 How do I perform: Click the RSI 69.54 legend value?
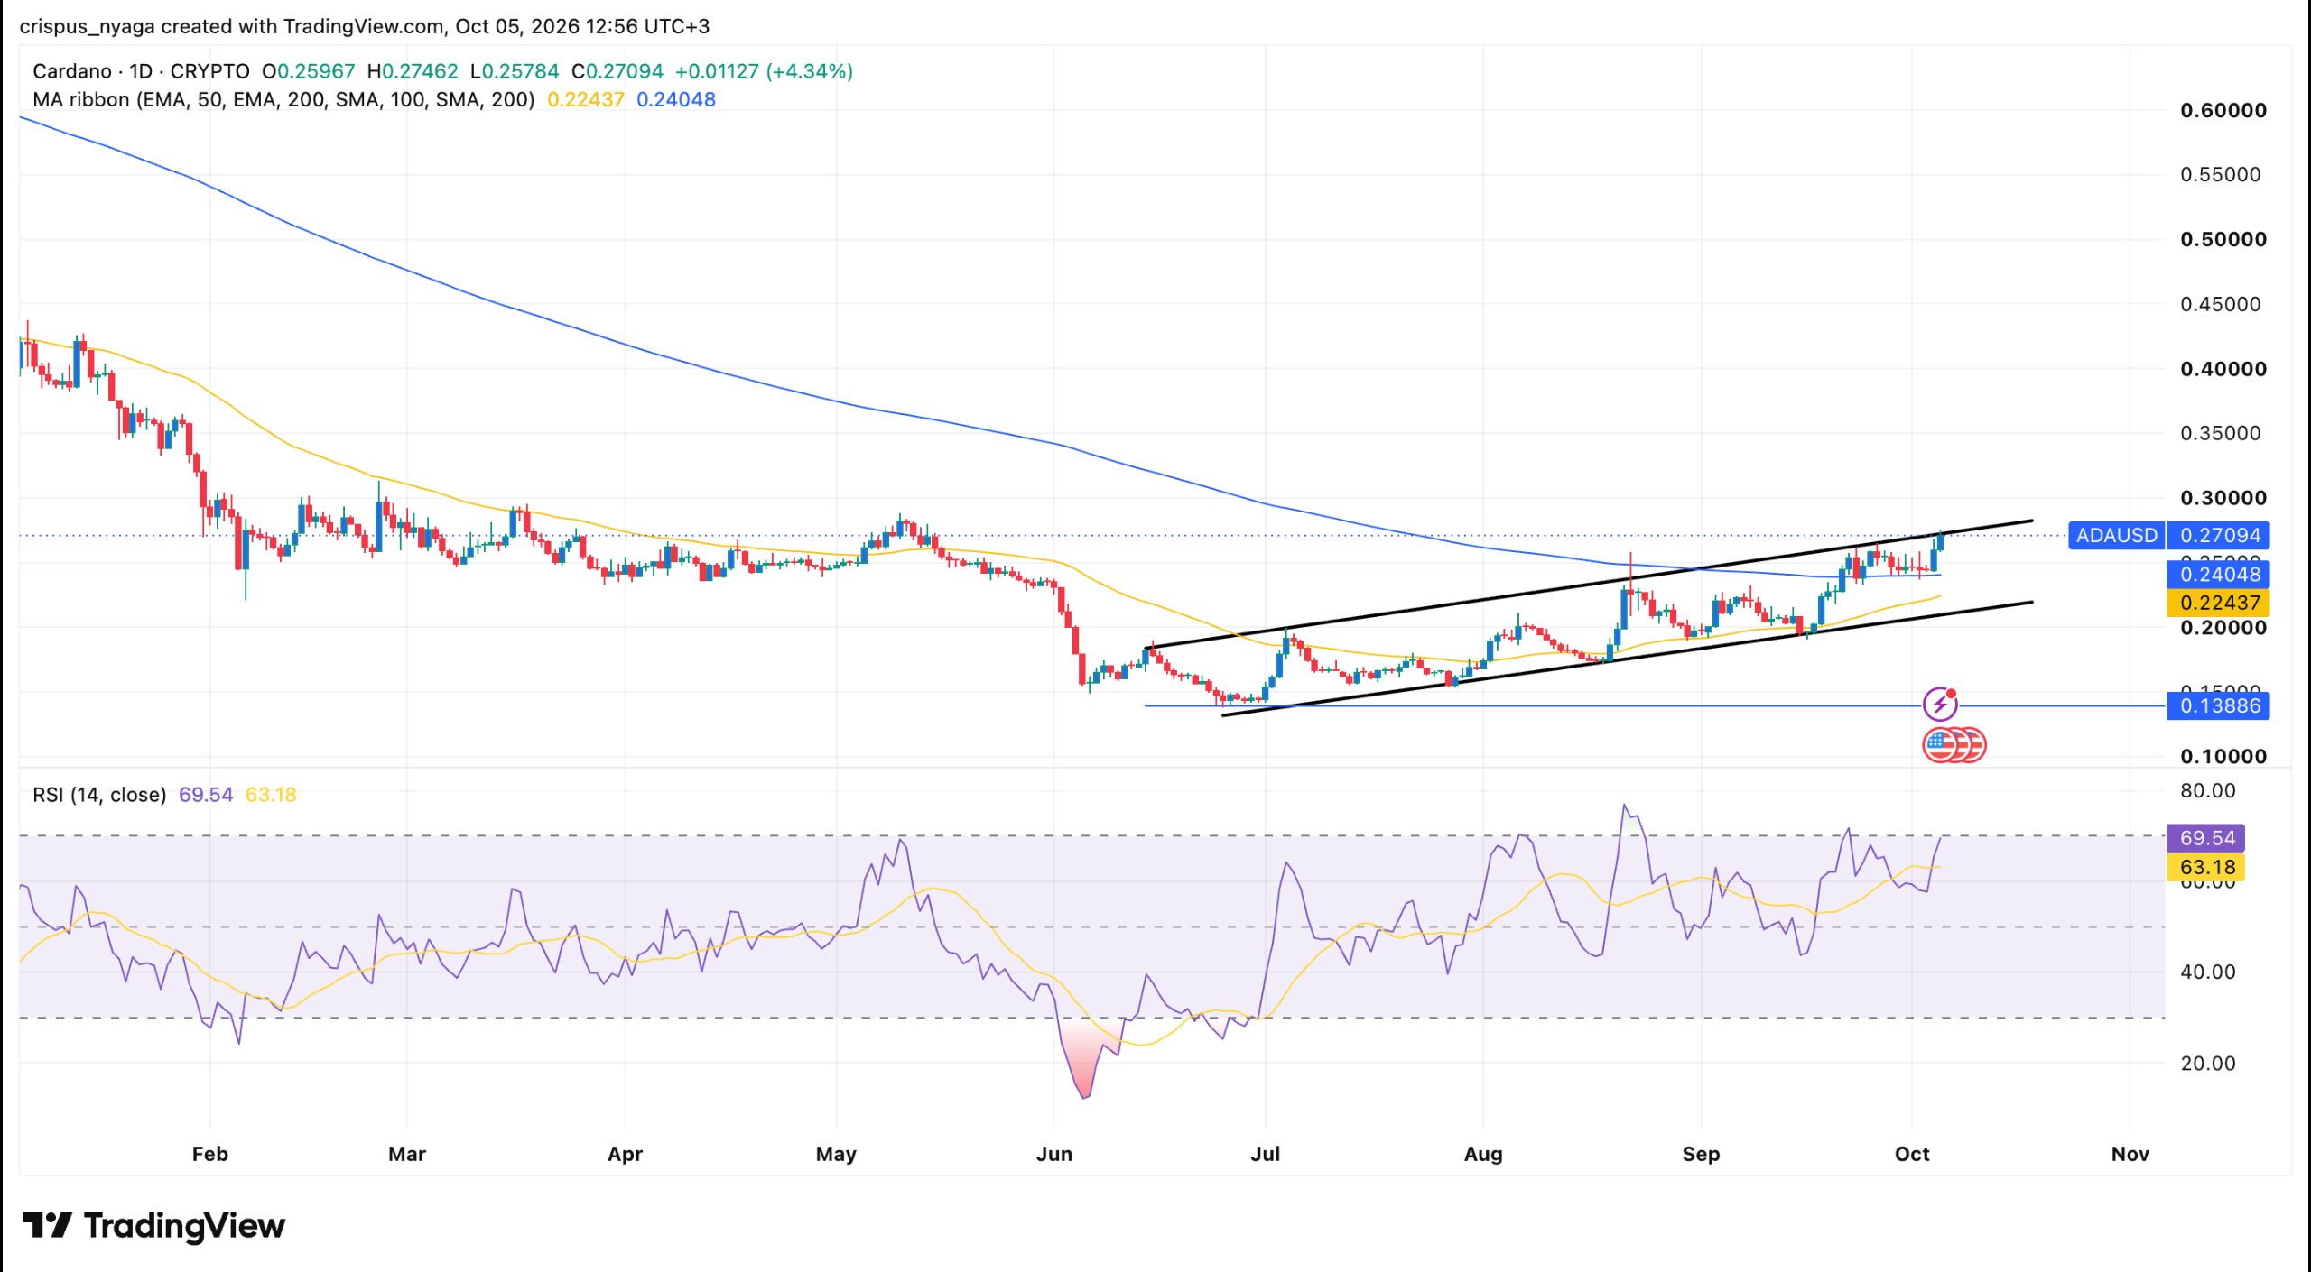[206, 795]
